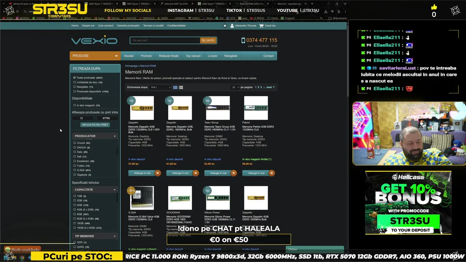Click cart icon for Team Group memory
The width and height of the screenshot is (466, 262).
(233, 173)
